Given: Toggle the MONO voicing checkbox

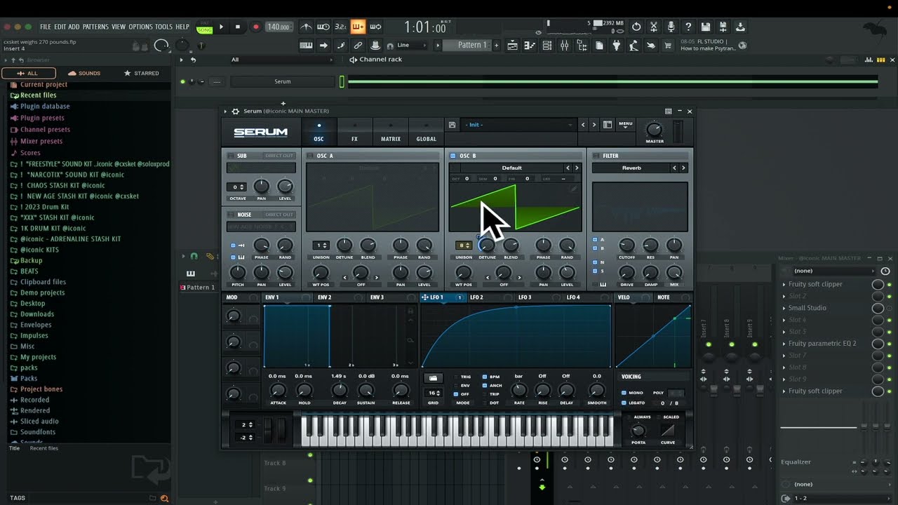Looking at the screenshot, I should (x=625, y=393).
